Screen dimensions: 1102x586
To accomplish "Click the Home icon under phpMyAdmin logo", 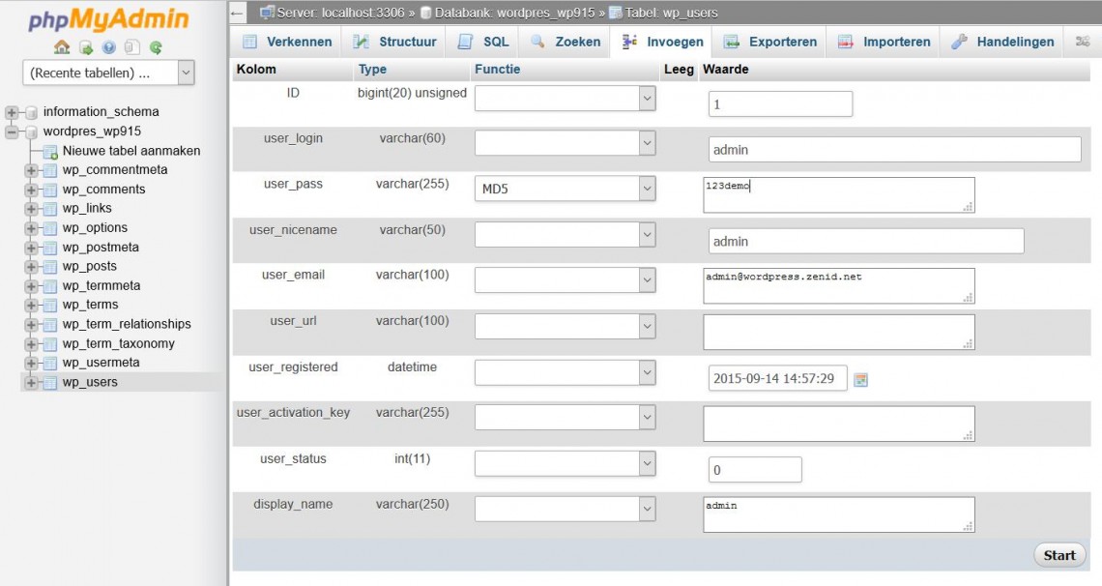I will [x=62, y=47].
